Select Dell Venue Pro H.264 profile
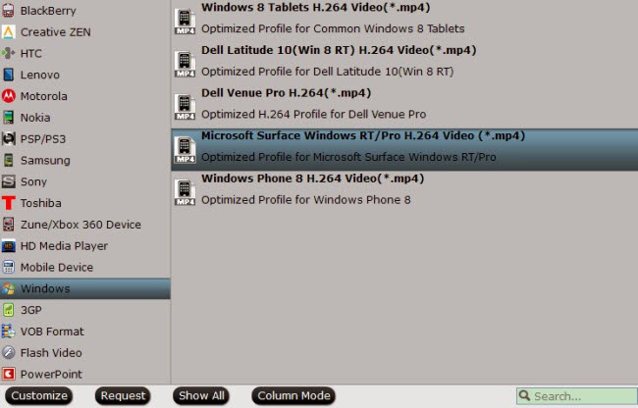This screenshot has height=408, width=638. pos(404,107)
